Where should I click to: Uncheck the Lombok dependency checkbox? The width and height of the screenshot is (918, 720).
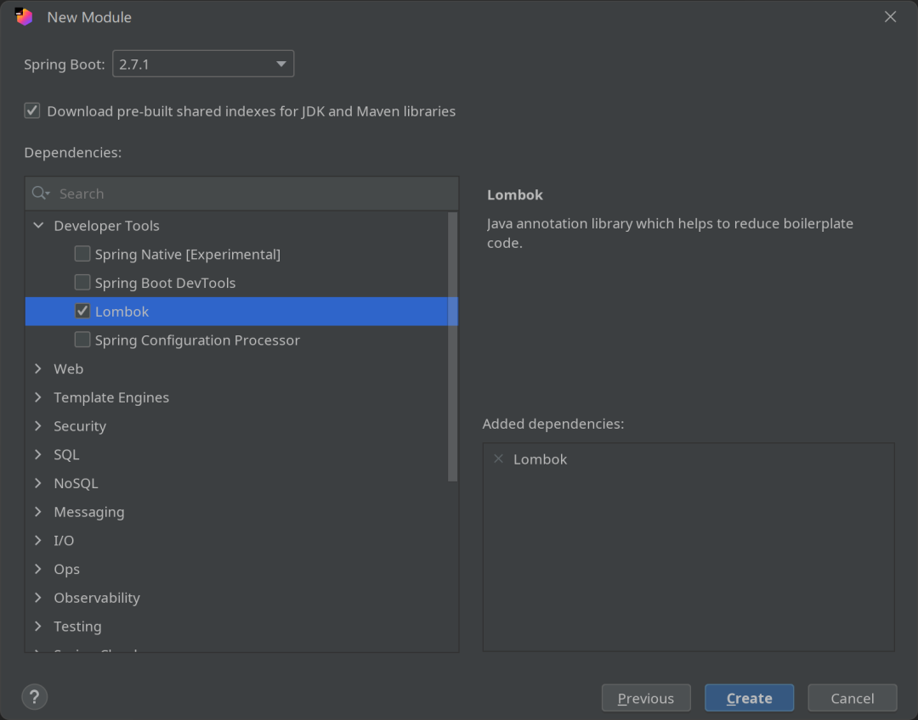point(82,311)
